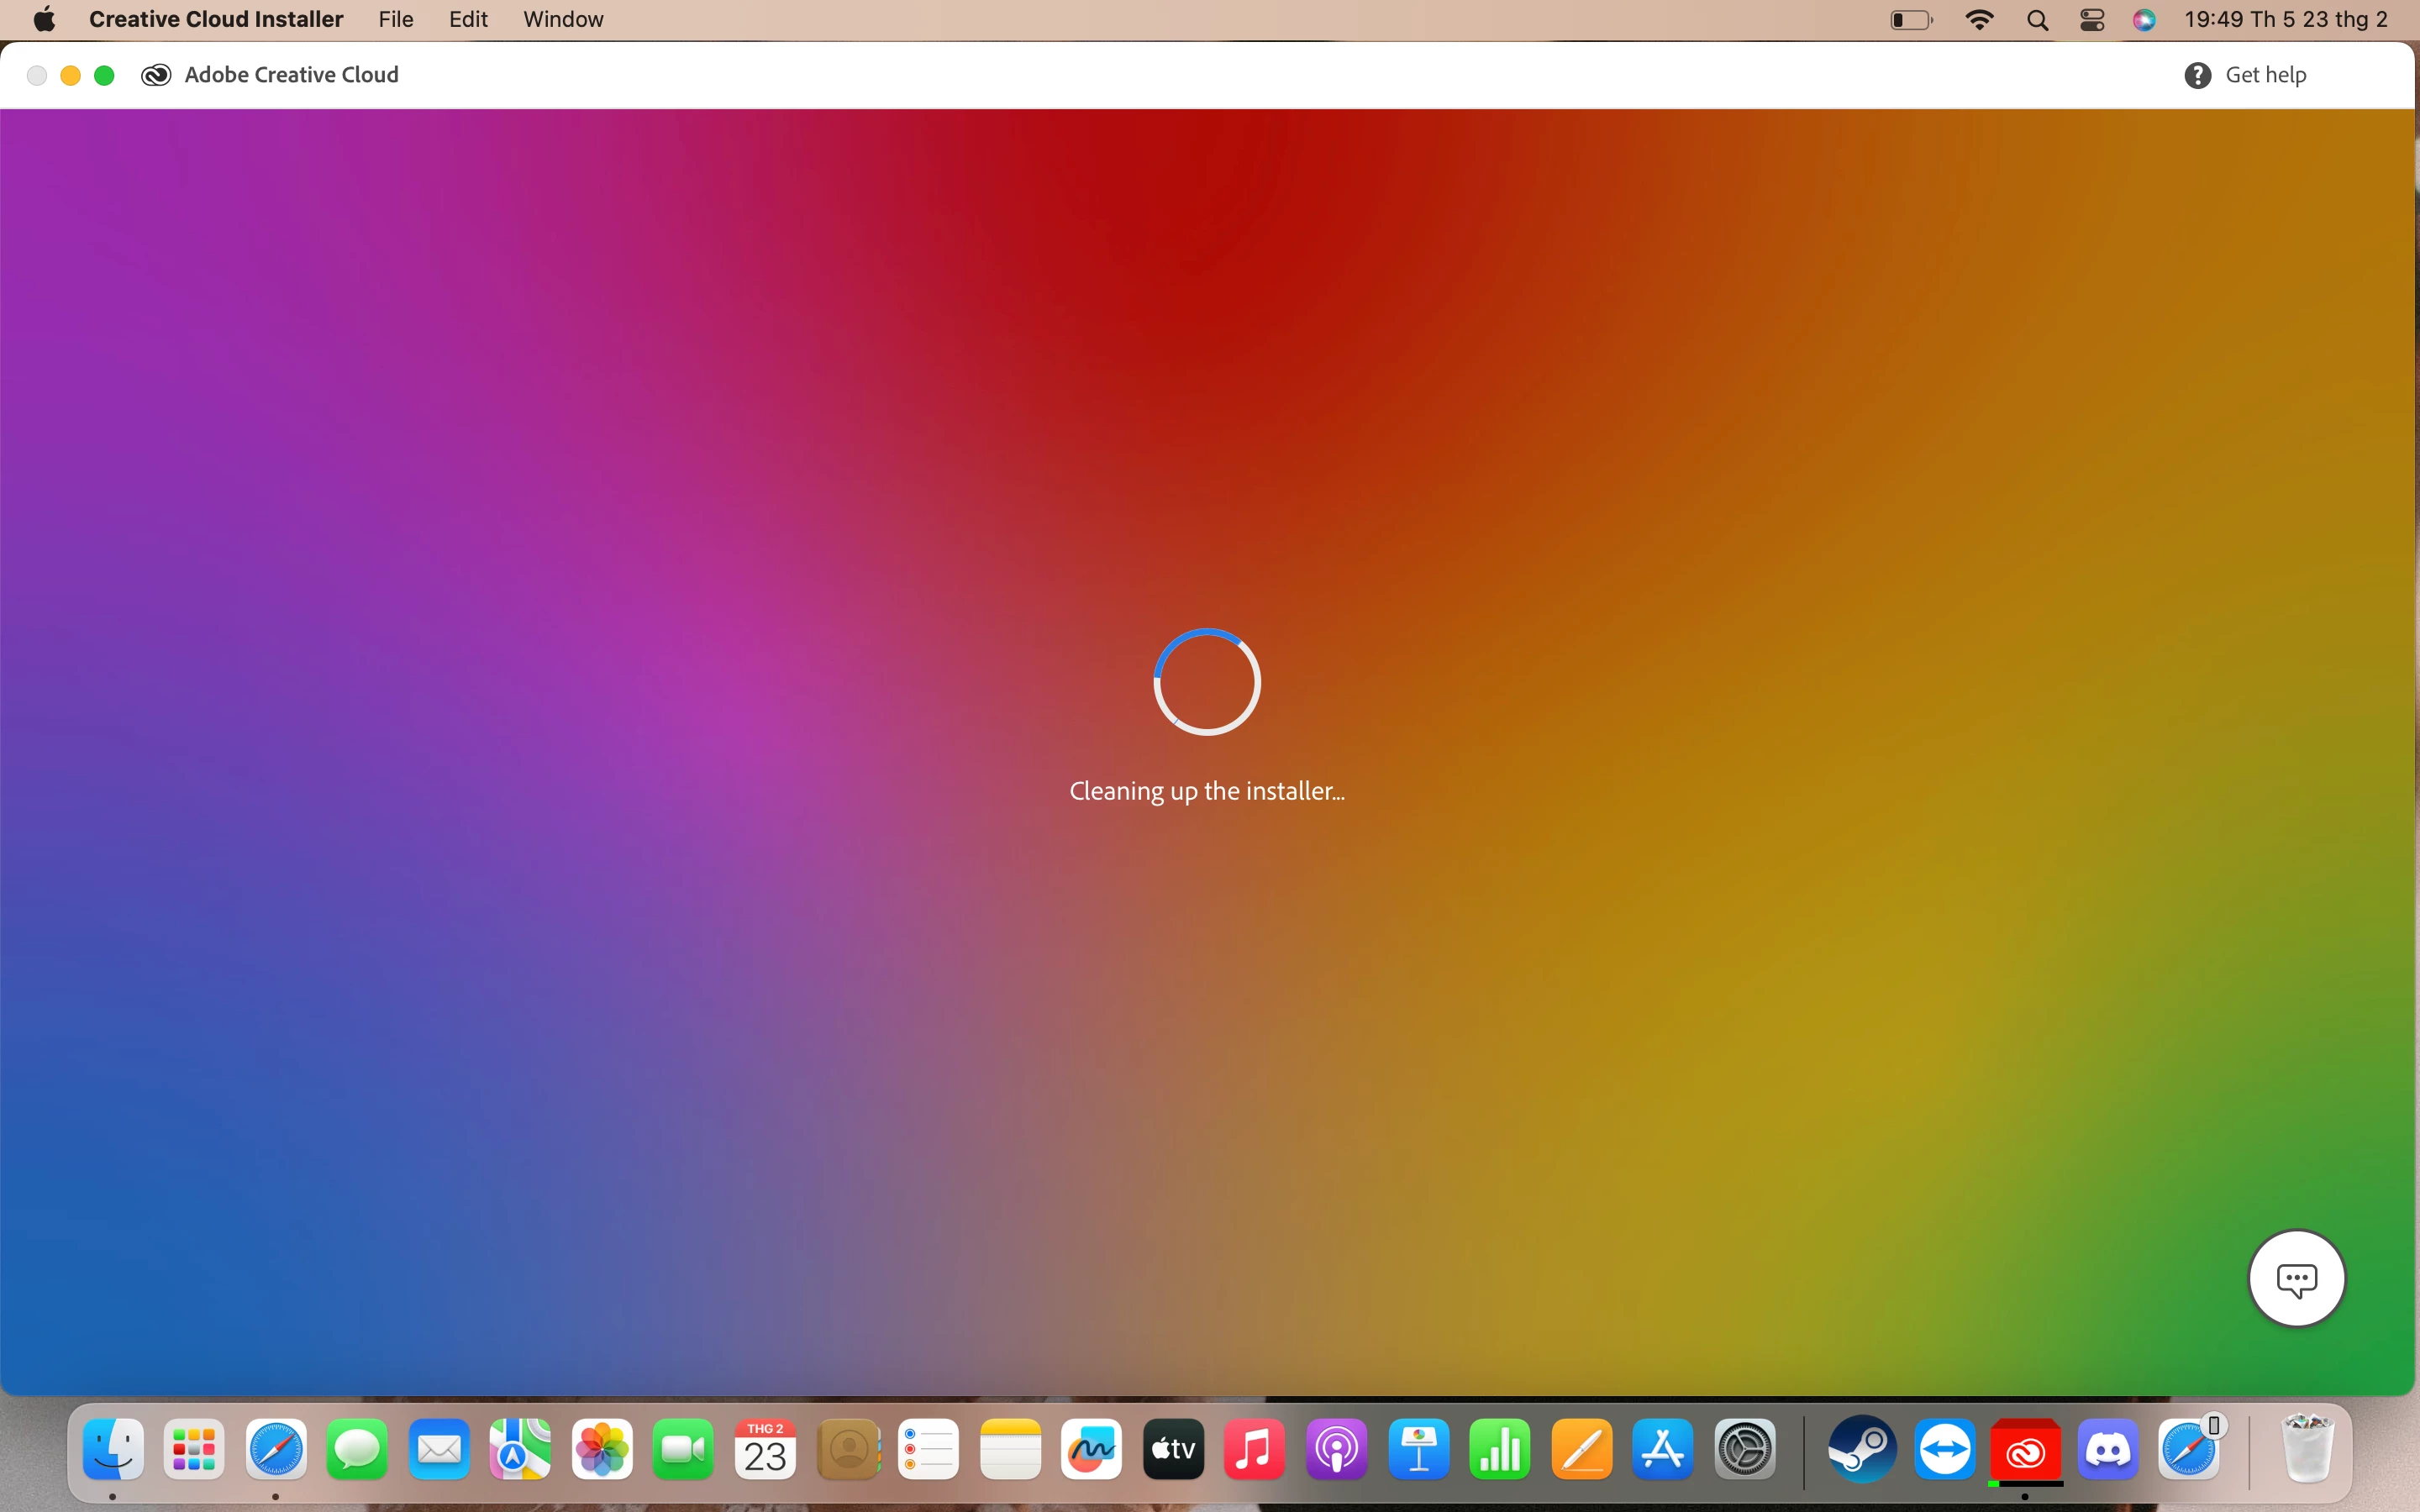Open Apple Music in the dock
This screenshot has width=2420, height=1512.
[1254, 1450]
